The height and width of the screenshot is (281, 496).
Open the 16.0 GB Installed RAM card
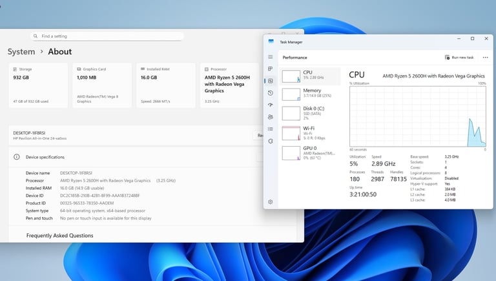(x=166, y=85)
